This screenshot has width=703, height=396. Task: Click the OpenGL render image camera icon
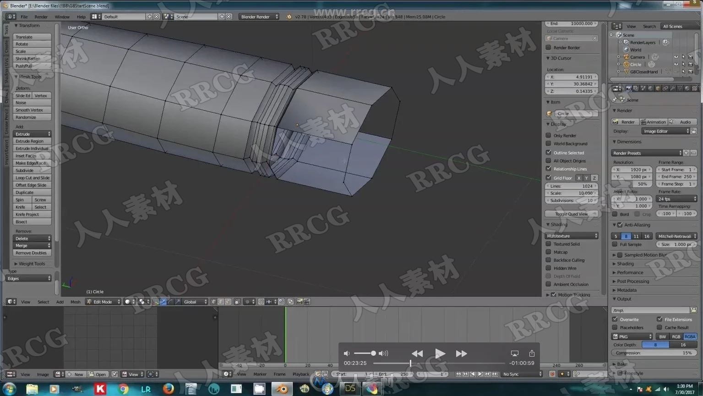pos(299,302)
